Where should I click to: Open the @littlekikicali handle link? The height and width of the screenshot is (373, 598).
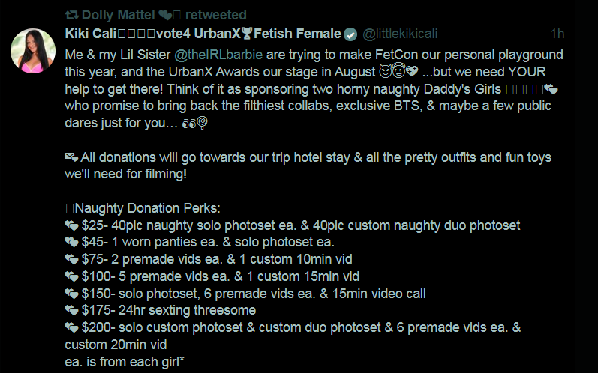[x=400, y=34]
